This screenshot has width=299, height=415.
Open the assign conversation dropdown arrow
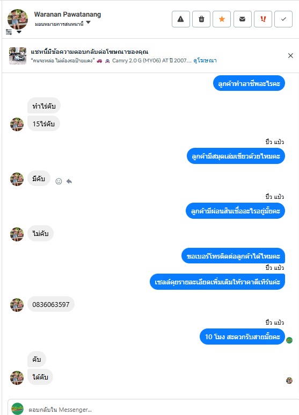(x=88, y=23)
